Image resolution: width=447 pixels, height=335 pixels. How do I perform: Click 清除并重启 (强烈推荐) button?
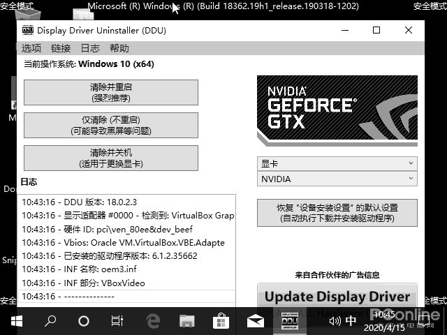[x=111, y=93]
